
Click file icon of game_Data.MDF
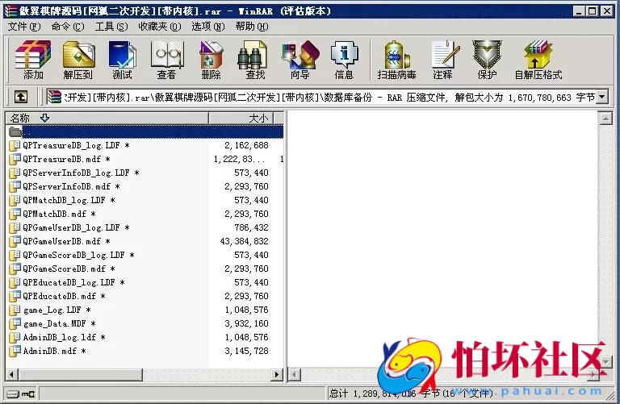15,323
